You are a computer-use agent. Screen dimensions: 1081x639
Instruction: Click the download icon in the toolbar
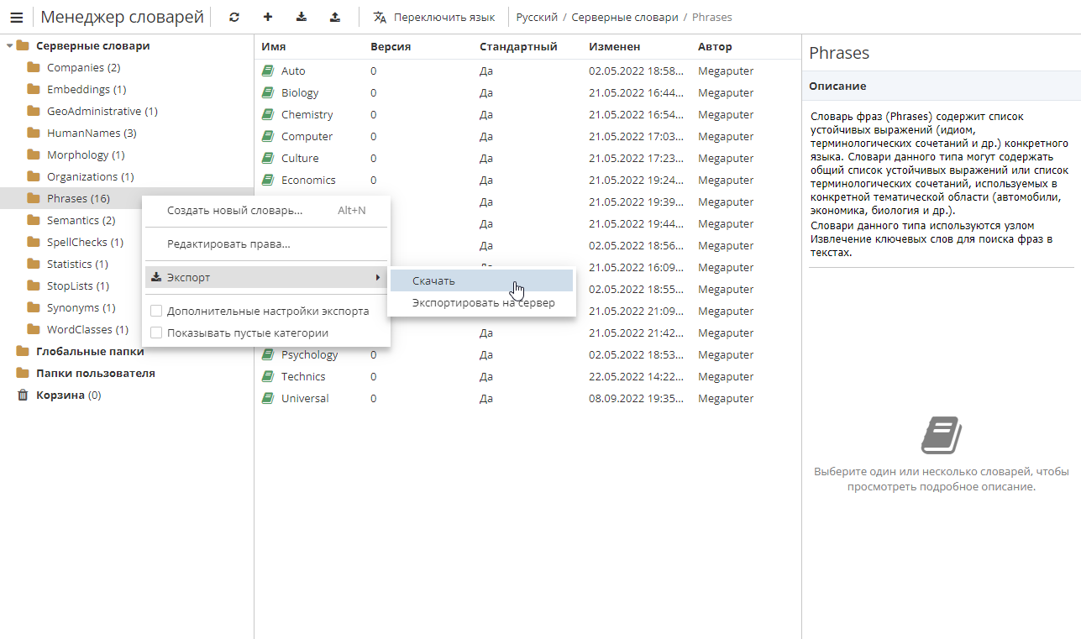[302, 17]
